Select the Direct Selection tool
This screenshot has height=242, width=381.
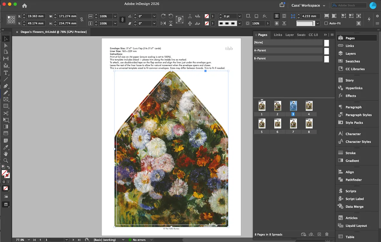[6, 46]
